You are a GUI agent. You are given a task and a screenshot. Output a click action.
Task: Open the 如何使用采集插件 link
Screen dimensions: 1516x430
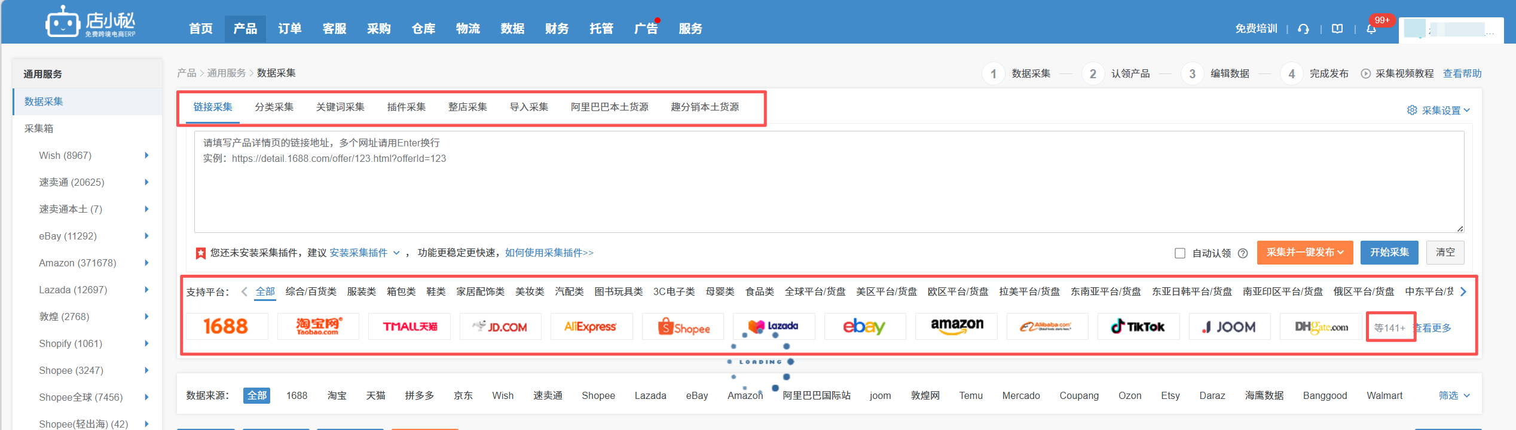click(x=549, y=253)
